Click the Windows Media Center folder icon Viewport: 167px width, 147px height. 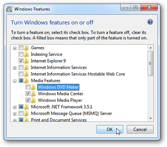(33, 94)
